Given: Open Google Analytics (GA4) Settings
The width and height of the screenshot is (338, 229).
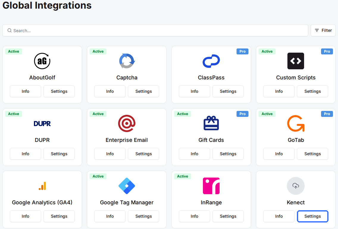Looking at the screenshot, I should point(59,216).
